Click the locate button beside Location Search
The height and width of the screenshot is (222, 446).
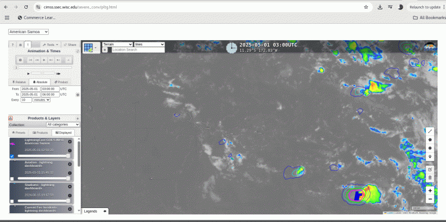[105, 50]
